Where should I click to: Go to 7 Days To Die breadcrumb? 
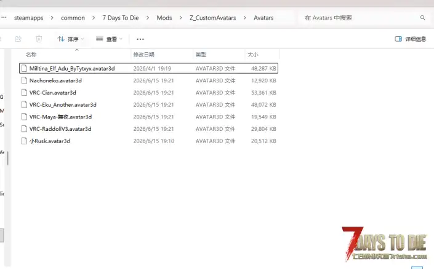pyautogui.click(x=121, y=18)
